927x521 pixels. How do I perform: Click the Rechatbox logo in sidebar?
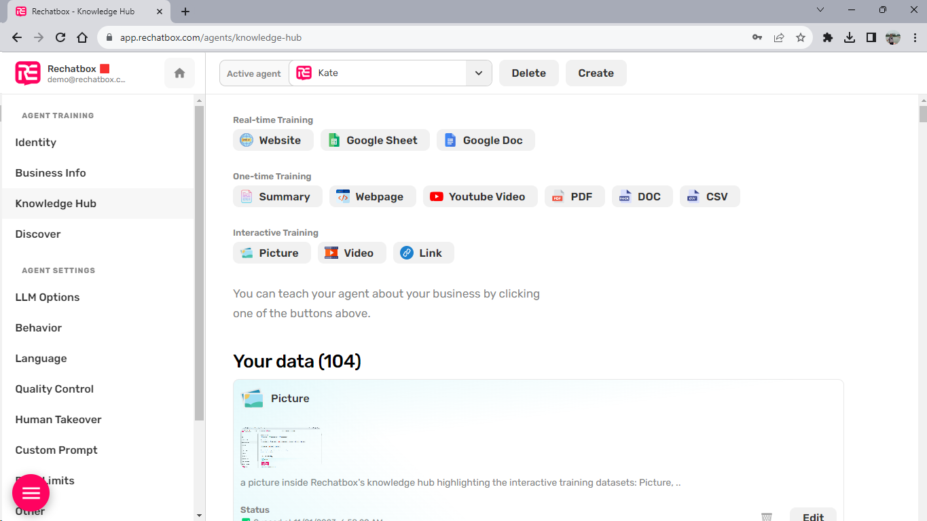coord(28,73)
